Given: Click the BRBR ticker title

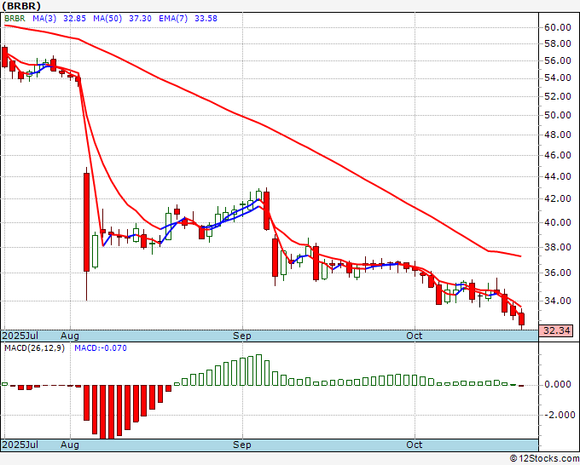Looking at the screenshot, I should coord(21,6).
